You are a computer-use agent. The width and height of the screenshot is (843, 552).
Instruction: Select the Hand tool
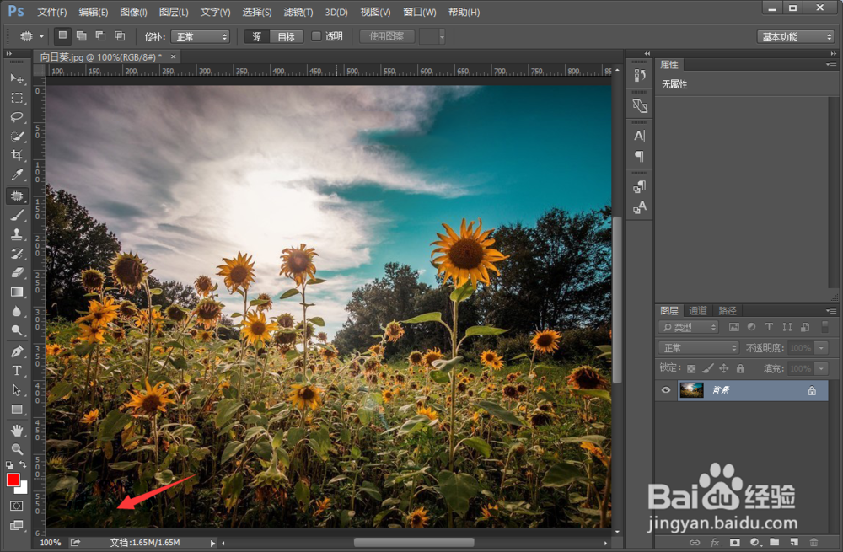click(x=17, y=430)
